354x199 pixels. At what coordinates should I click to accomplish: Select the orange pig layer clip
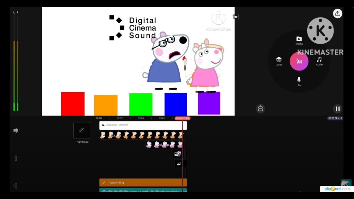[x=142, y=135]
